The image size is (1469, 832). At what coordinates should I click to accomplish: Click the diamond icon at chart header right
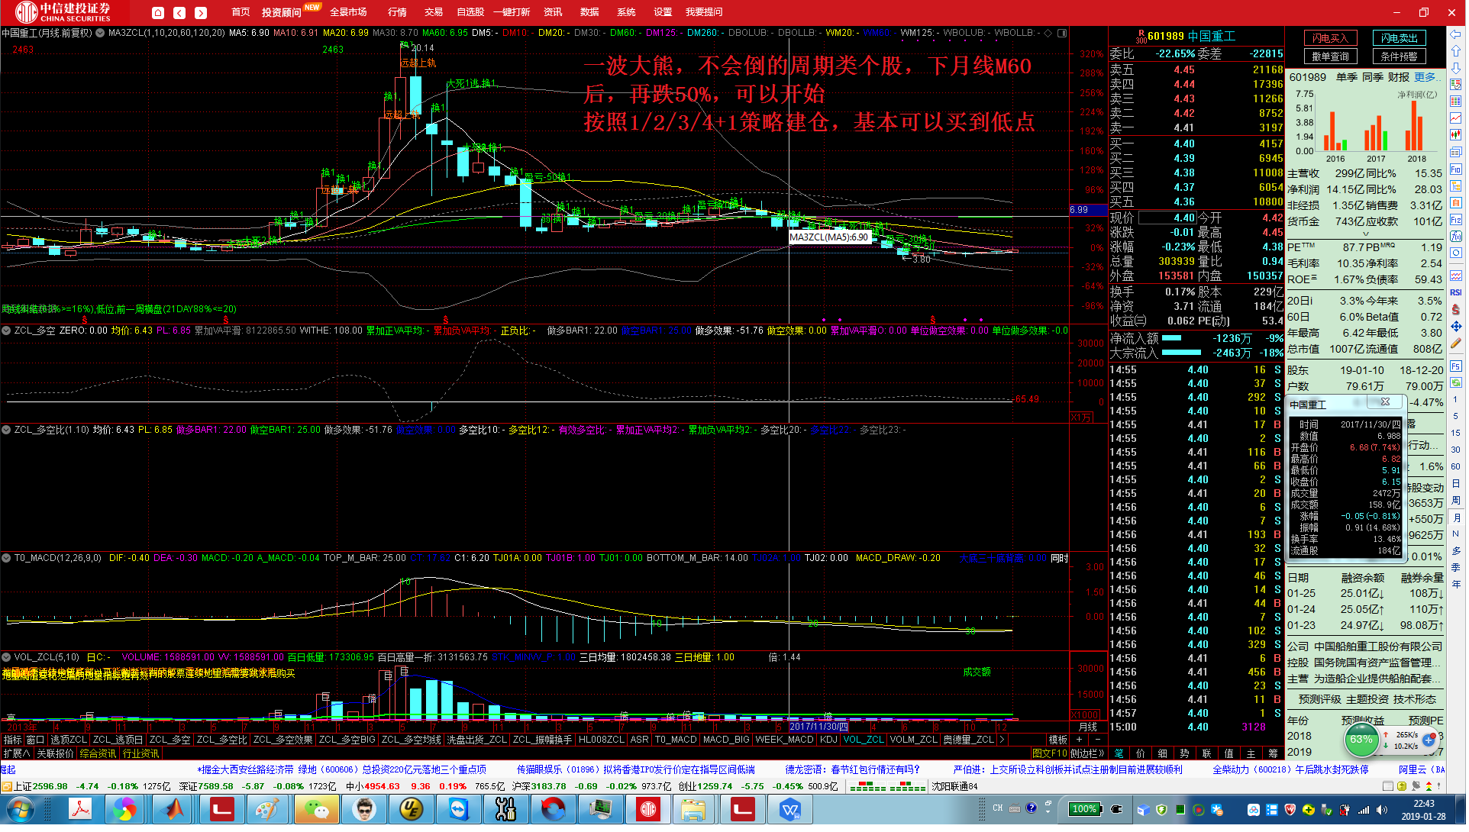[x=1048, y=33]
